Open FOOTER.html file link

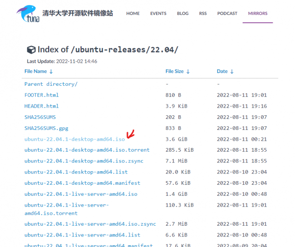click(x=42, y=95)
